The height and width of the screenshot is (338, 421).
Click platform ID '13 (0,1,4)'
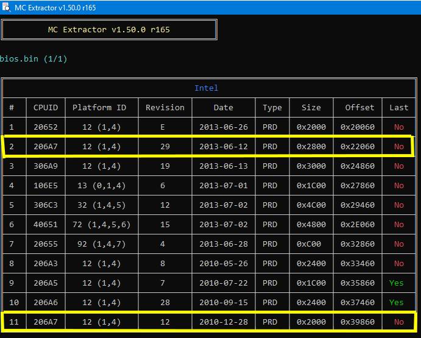[x=102, y=186]
